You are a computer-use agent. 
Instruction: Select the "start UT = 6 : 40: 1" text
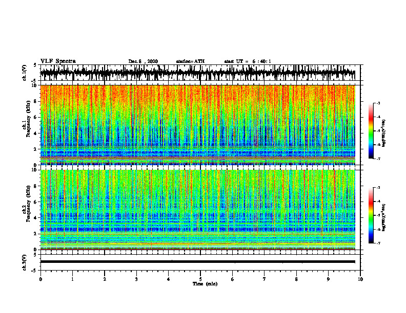248,61
